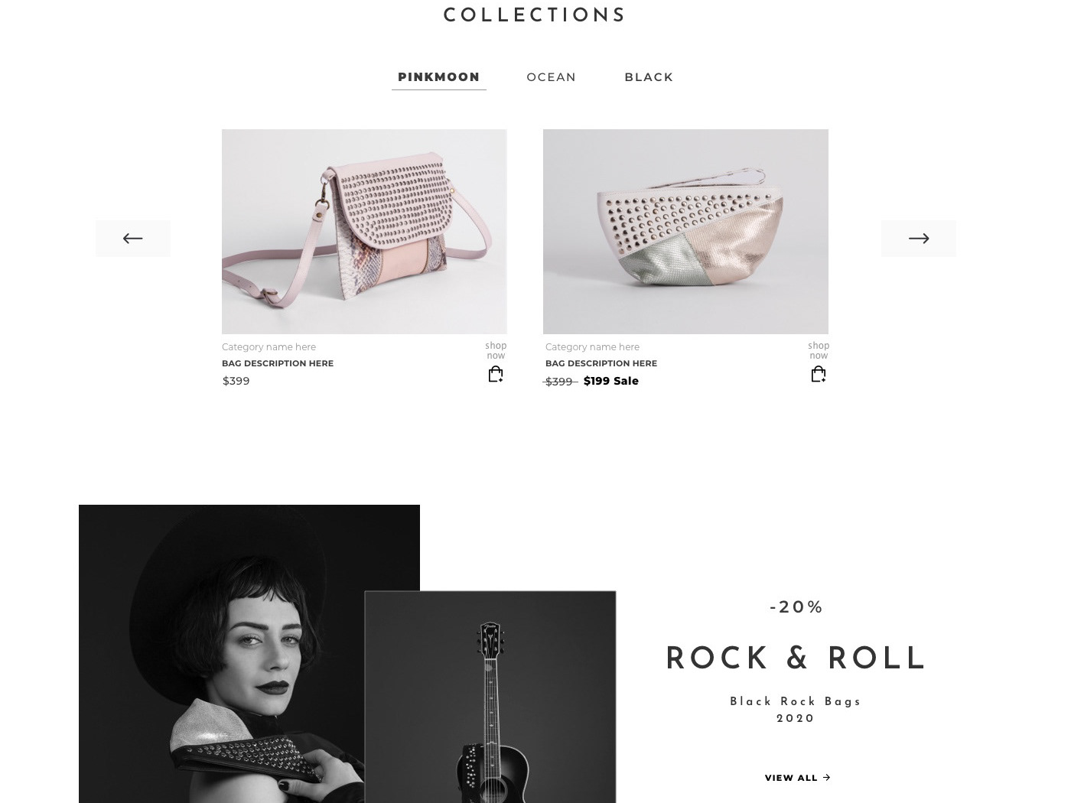Screen dimensions: 1071x803
Task: Open the pink studded crossbody bag image
Action: (364, 232)
